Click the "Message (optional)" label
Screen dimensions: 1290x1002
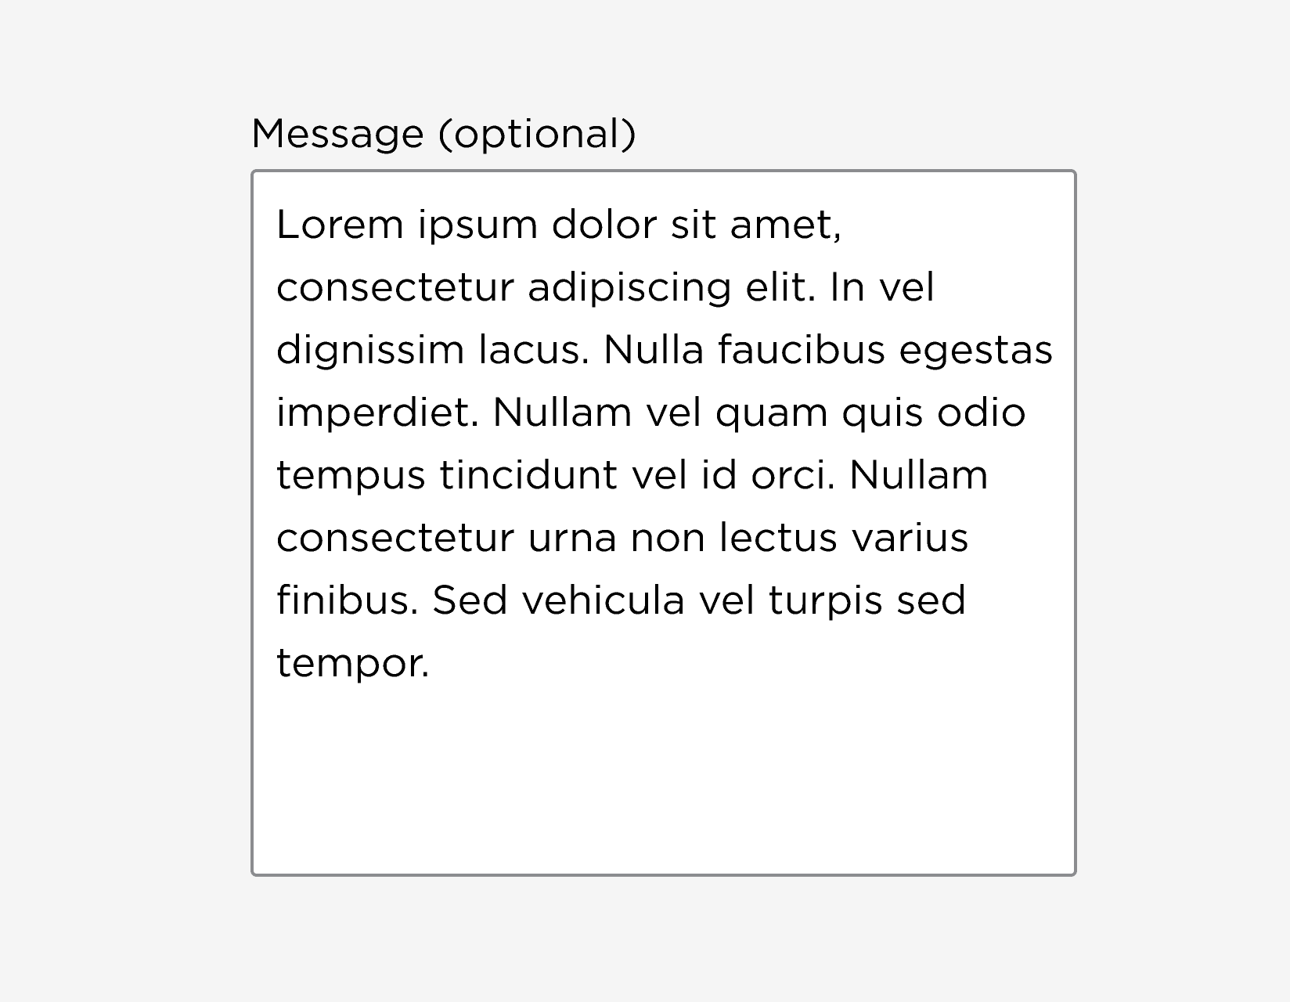pos(443,134)
